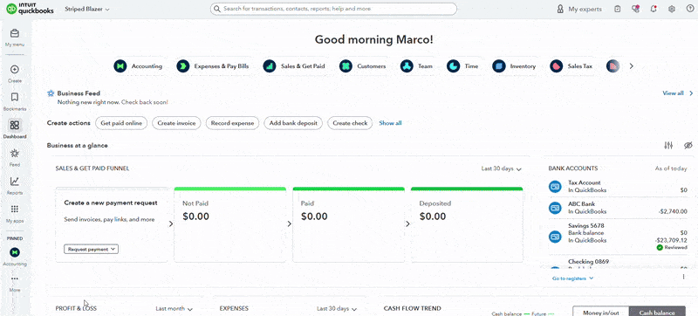Open bank accounts three-dot options menu

pyautogui.click(x=684, y=277)
